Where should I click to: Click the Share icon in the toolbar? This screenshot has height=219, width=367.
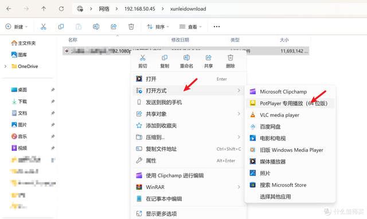coord(114,27)
